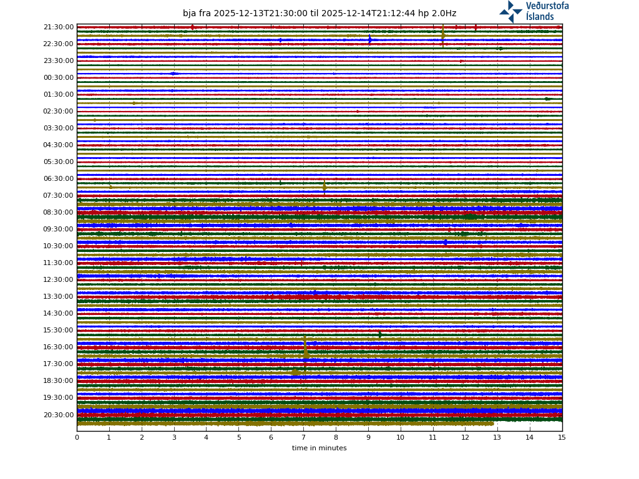Click the 'time in minutes' axis label

pyautogui.click(x=319, y=448)
